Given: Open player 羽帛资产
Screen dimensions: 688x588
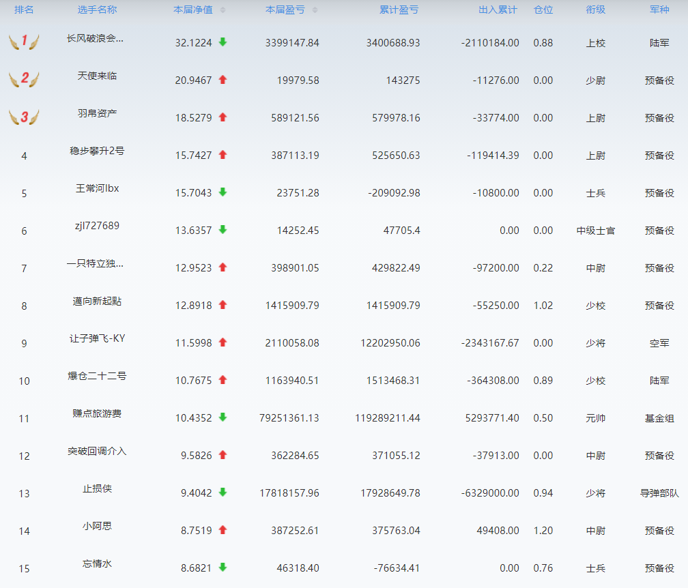Looking at the screenshot, I should tap(97, 113).
